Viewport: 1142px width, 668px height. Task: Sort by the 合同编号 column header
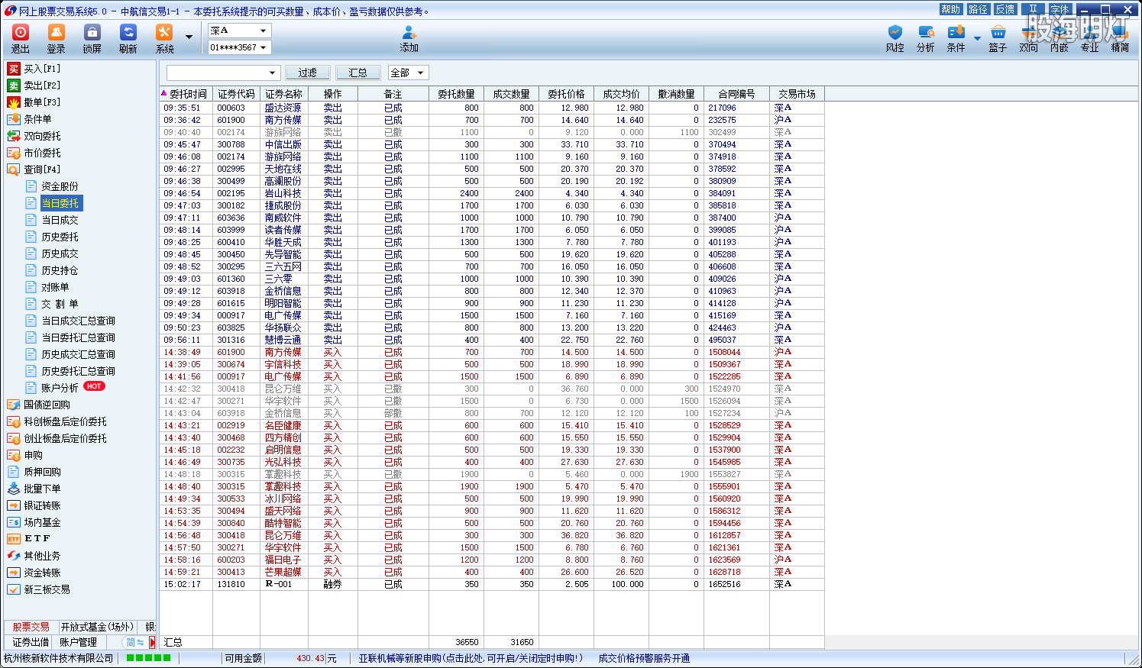point(736,94)
